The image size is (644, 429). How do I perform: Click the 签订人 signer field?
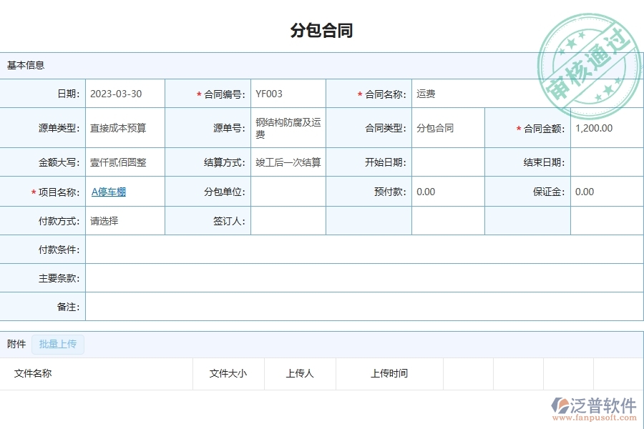click(286, 221)
